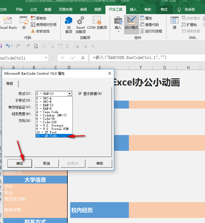Switch to the 数据 (Data) tab
205x223 pixels.
(x=48, y=10)
